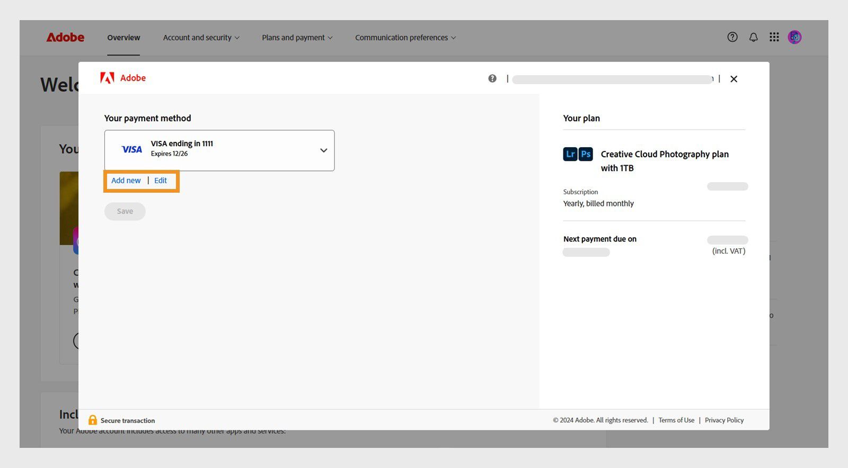Click the help question mark in dialog
This screenshot has width=848, height=468.
click(x=492, y=78)
